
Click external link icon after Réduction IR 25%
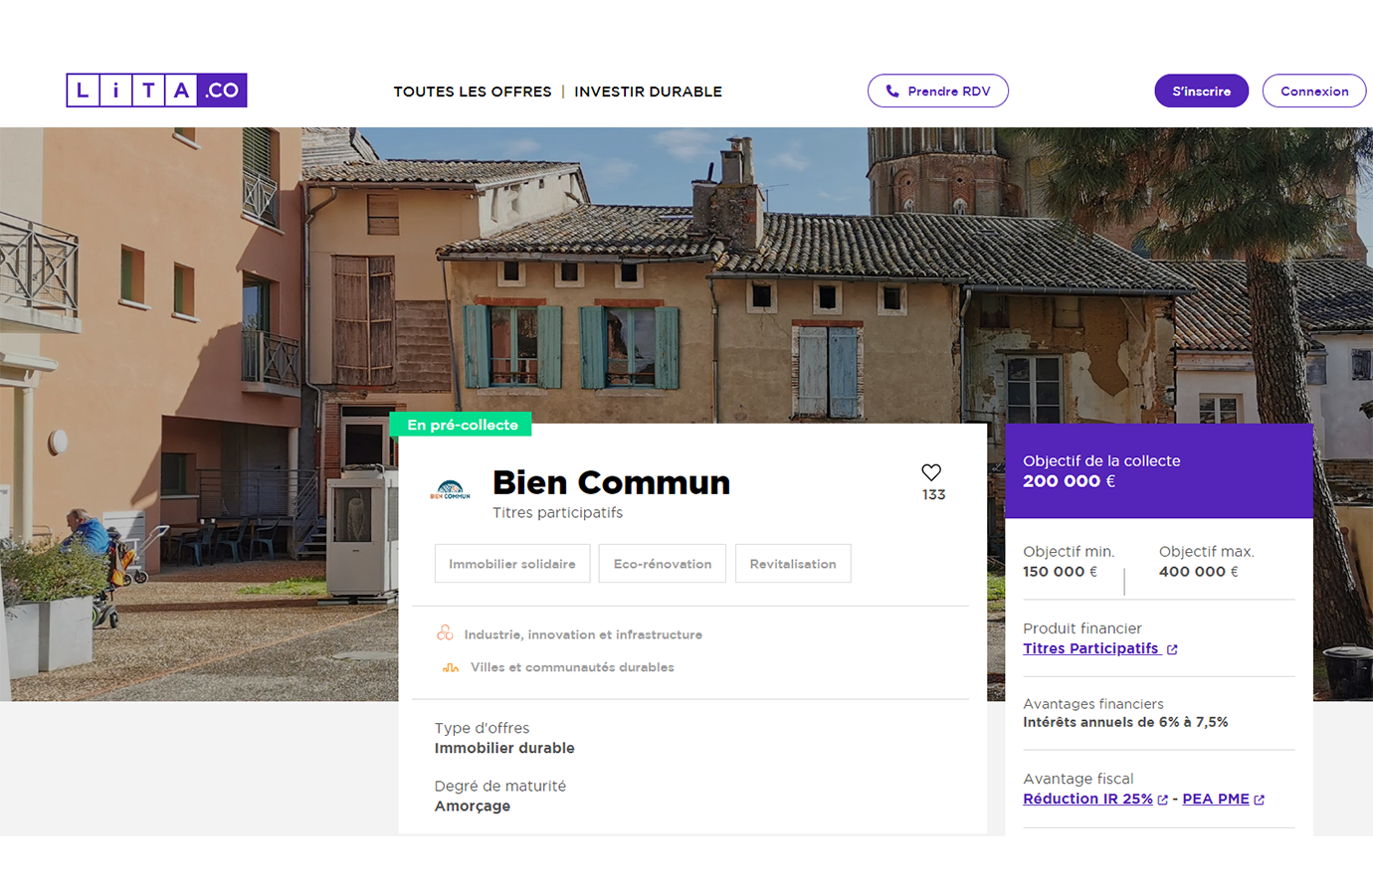click(x=1162, y=800)
